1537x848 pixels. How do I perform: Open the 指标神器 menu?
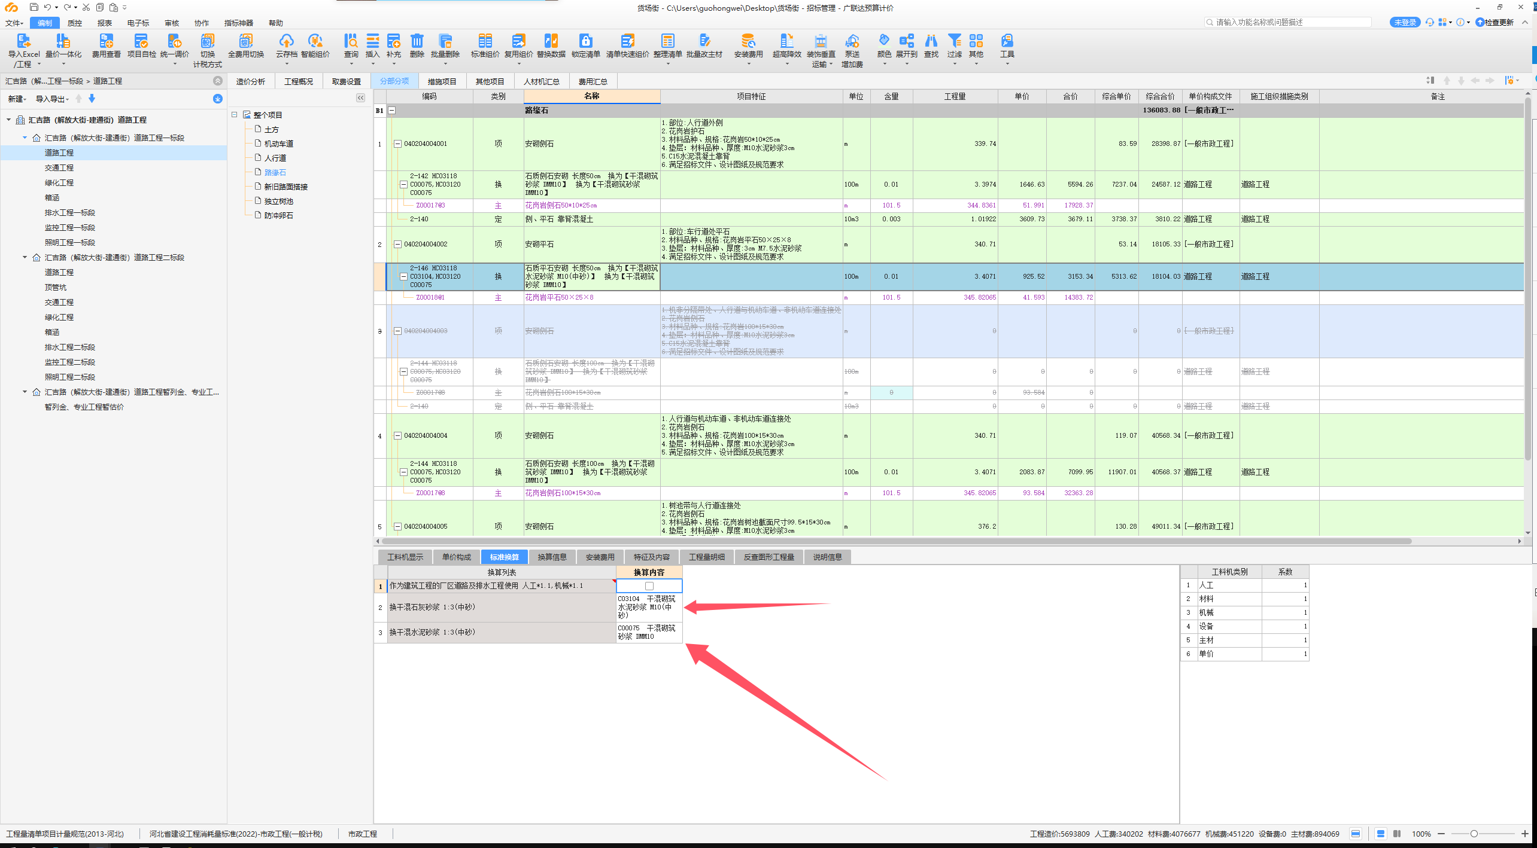238,23
